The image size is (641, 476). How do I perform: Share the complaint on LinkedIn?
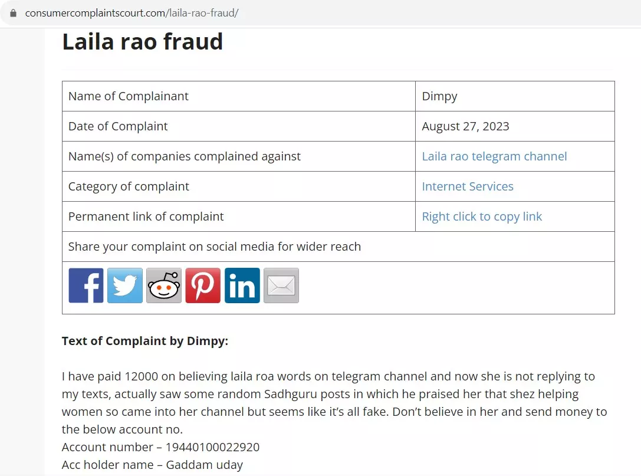242,285
